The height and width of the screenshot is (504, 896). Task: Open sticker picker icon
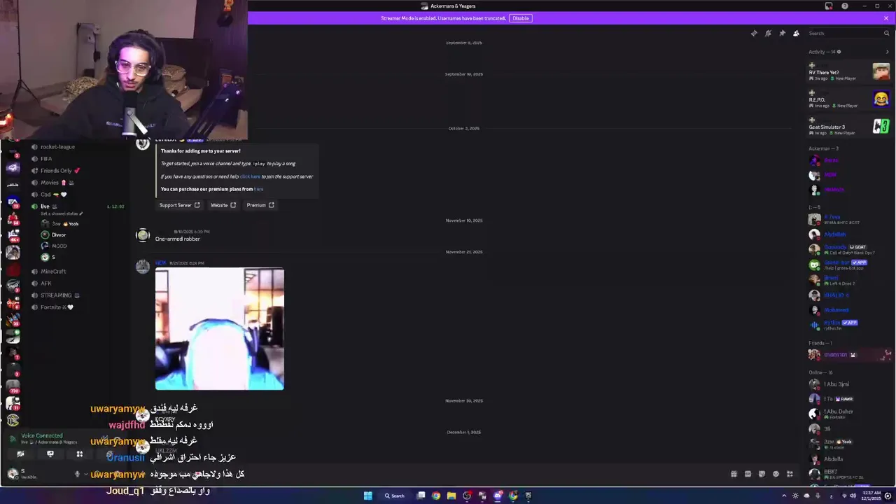762,474
